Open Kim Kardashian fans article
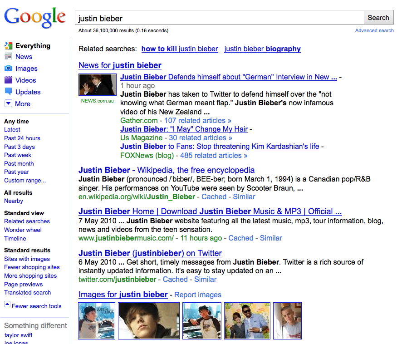This screenshot has height=344, width=397. (220, 147)
